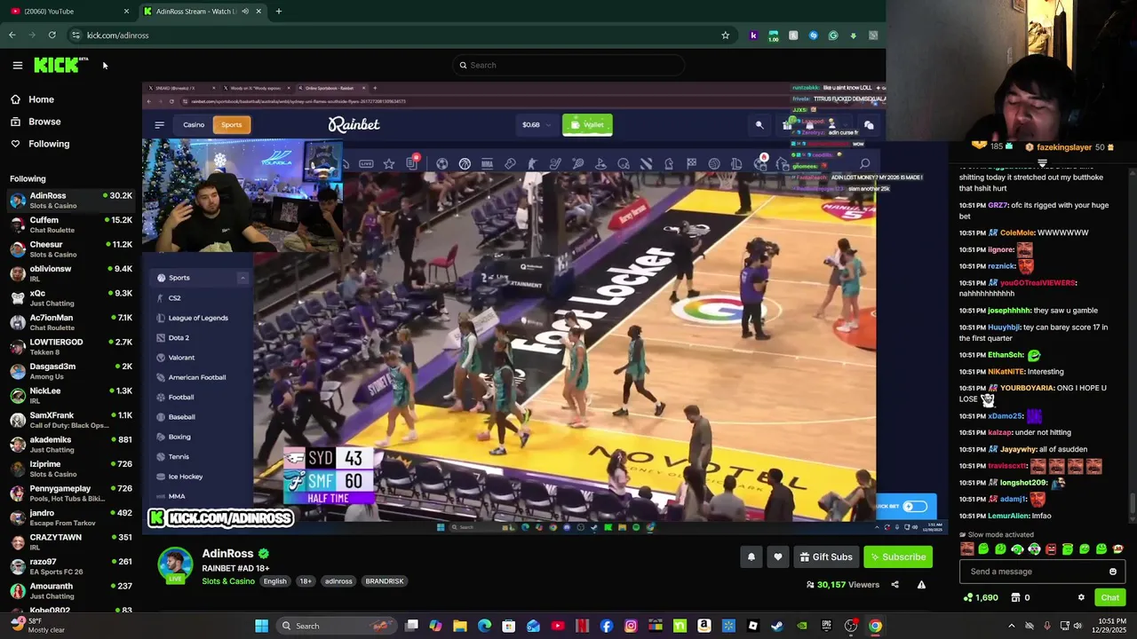Insert first face emote in chat row
1137x639 pixels.
[x=966, y=549]
